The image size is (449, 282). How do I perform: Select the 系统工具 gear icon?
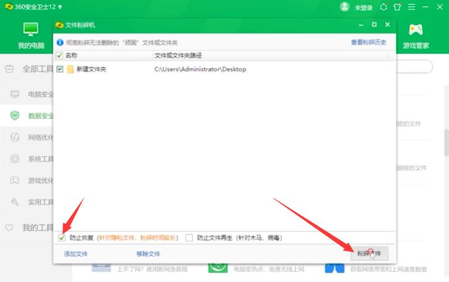(x=15, y=158)
